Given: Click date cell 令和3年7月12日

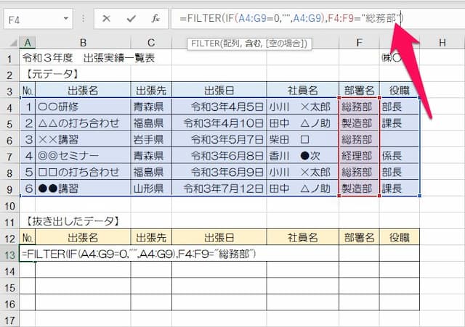Looking at the screenshot, I should coord(219,189).
